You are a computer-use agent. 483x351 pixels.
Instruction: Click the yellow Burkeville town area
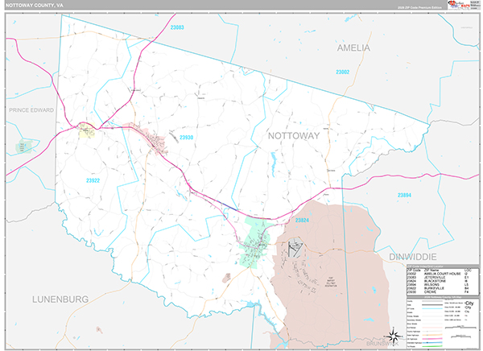pyautogui.click(x=87, y=130)
